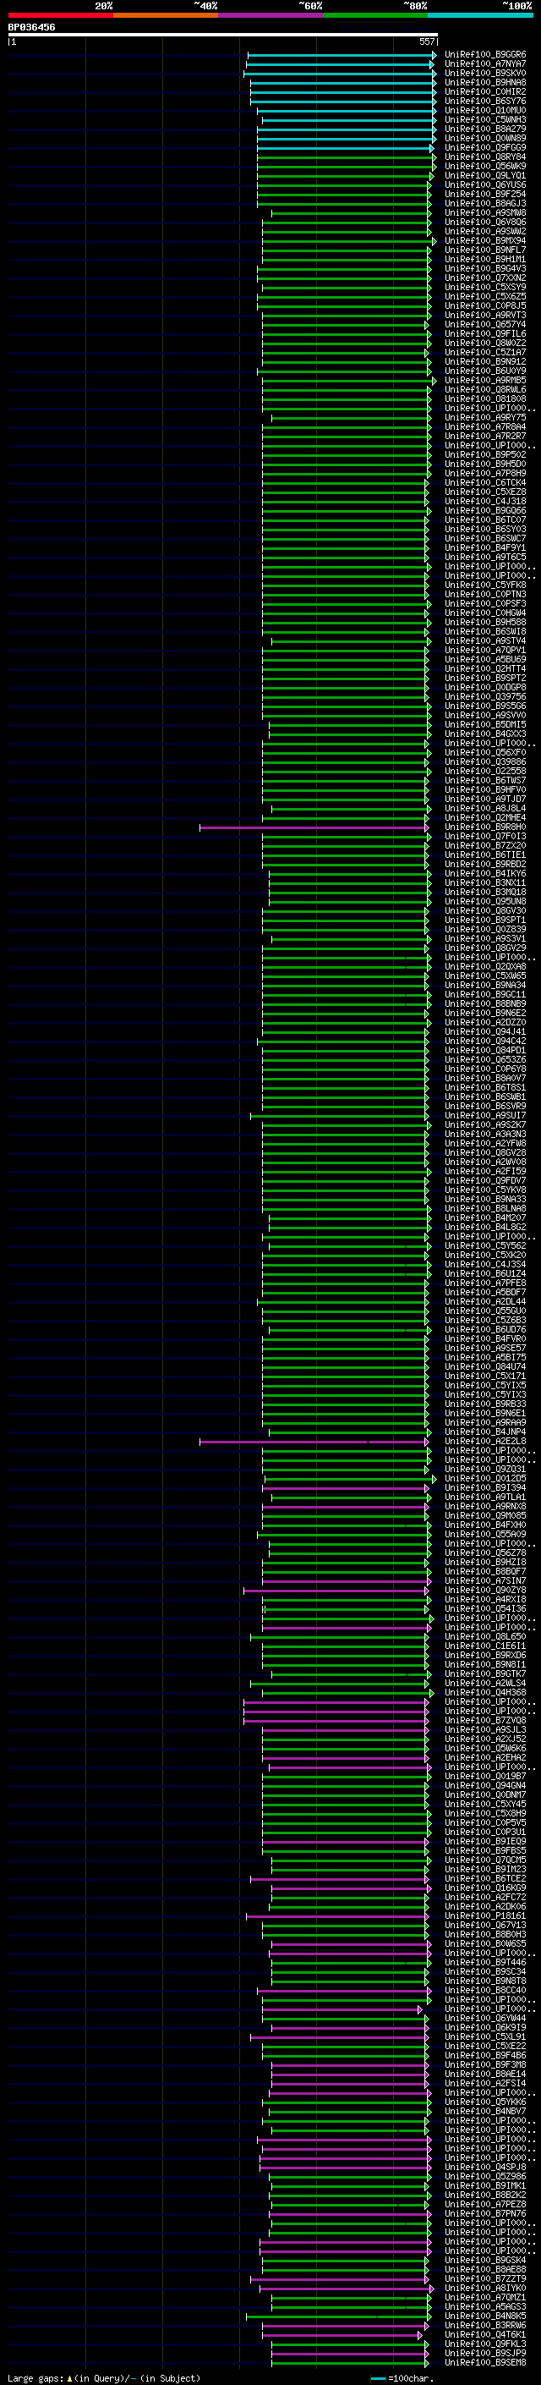Select the BP036456 query sequence label
This screenshot has width=541, height=2385.
tap(31, 27)
